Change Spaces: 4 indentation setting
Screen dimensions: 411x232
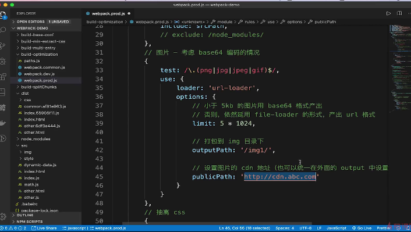tap(285, 228)
